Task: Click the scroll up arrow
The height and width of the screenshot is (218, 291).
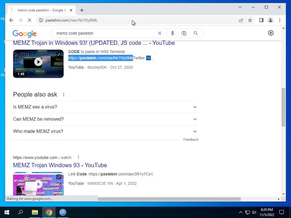Action: pos(283,28)
